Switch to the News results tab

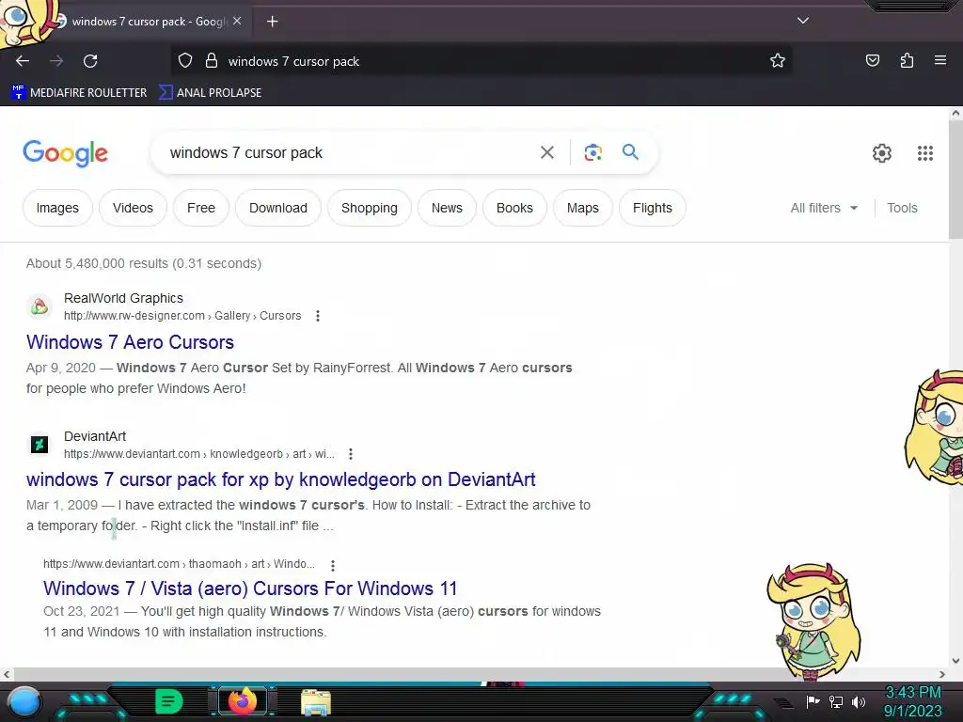(x=447, y=208)
